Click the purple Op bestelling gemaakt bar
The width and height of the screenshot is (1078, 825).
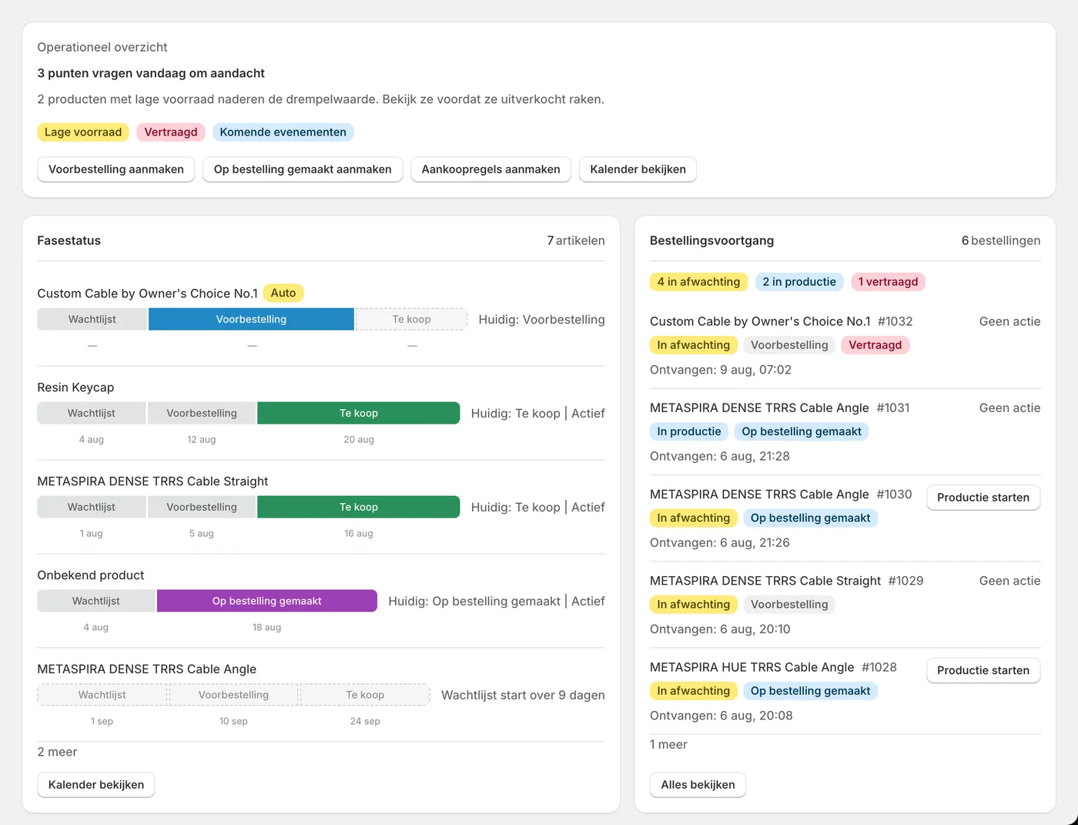(x=267, y=601)
